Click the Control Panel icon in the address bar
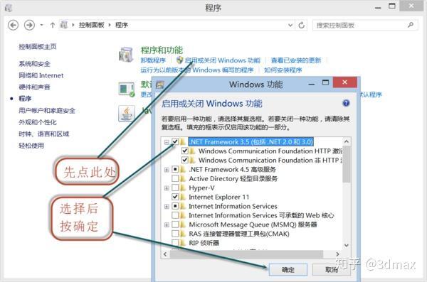The height and width of the screenshot is (282, 427). pos(64,25)
